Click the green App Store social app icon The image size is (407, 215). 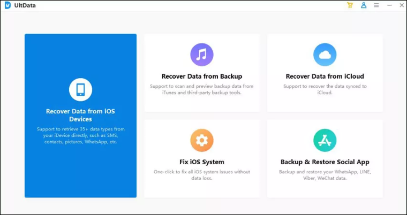[x=325, y=140]
